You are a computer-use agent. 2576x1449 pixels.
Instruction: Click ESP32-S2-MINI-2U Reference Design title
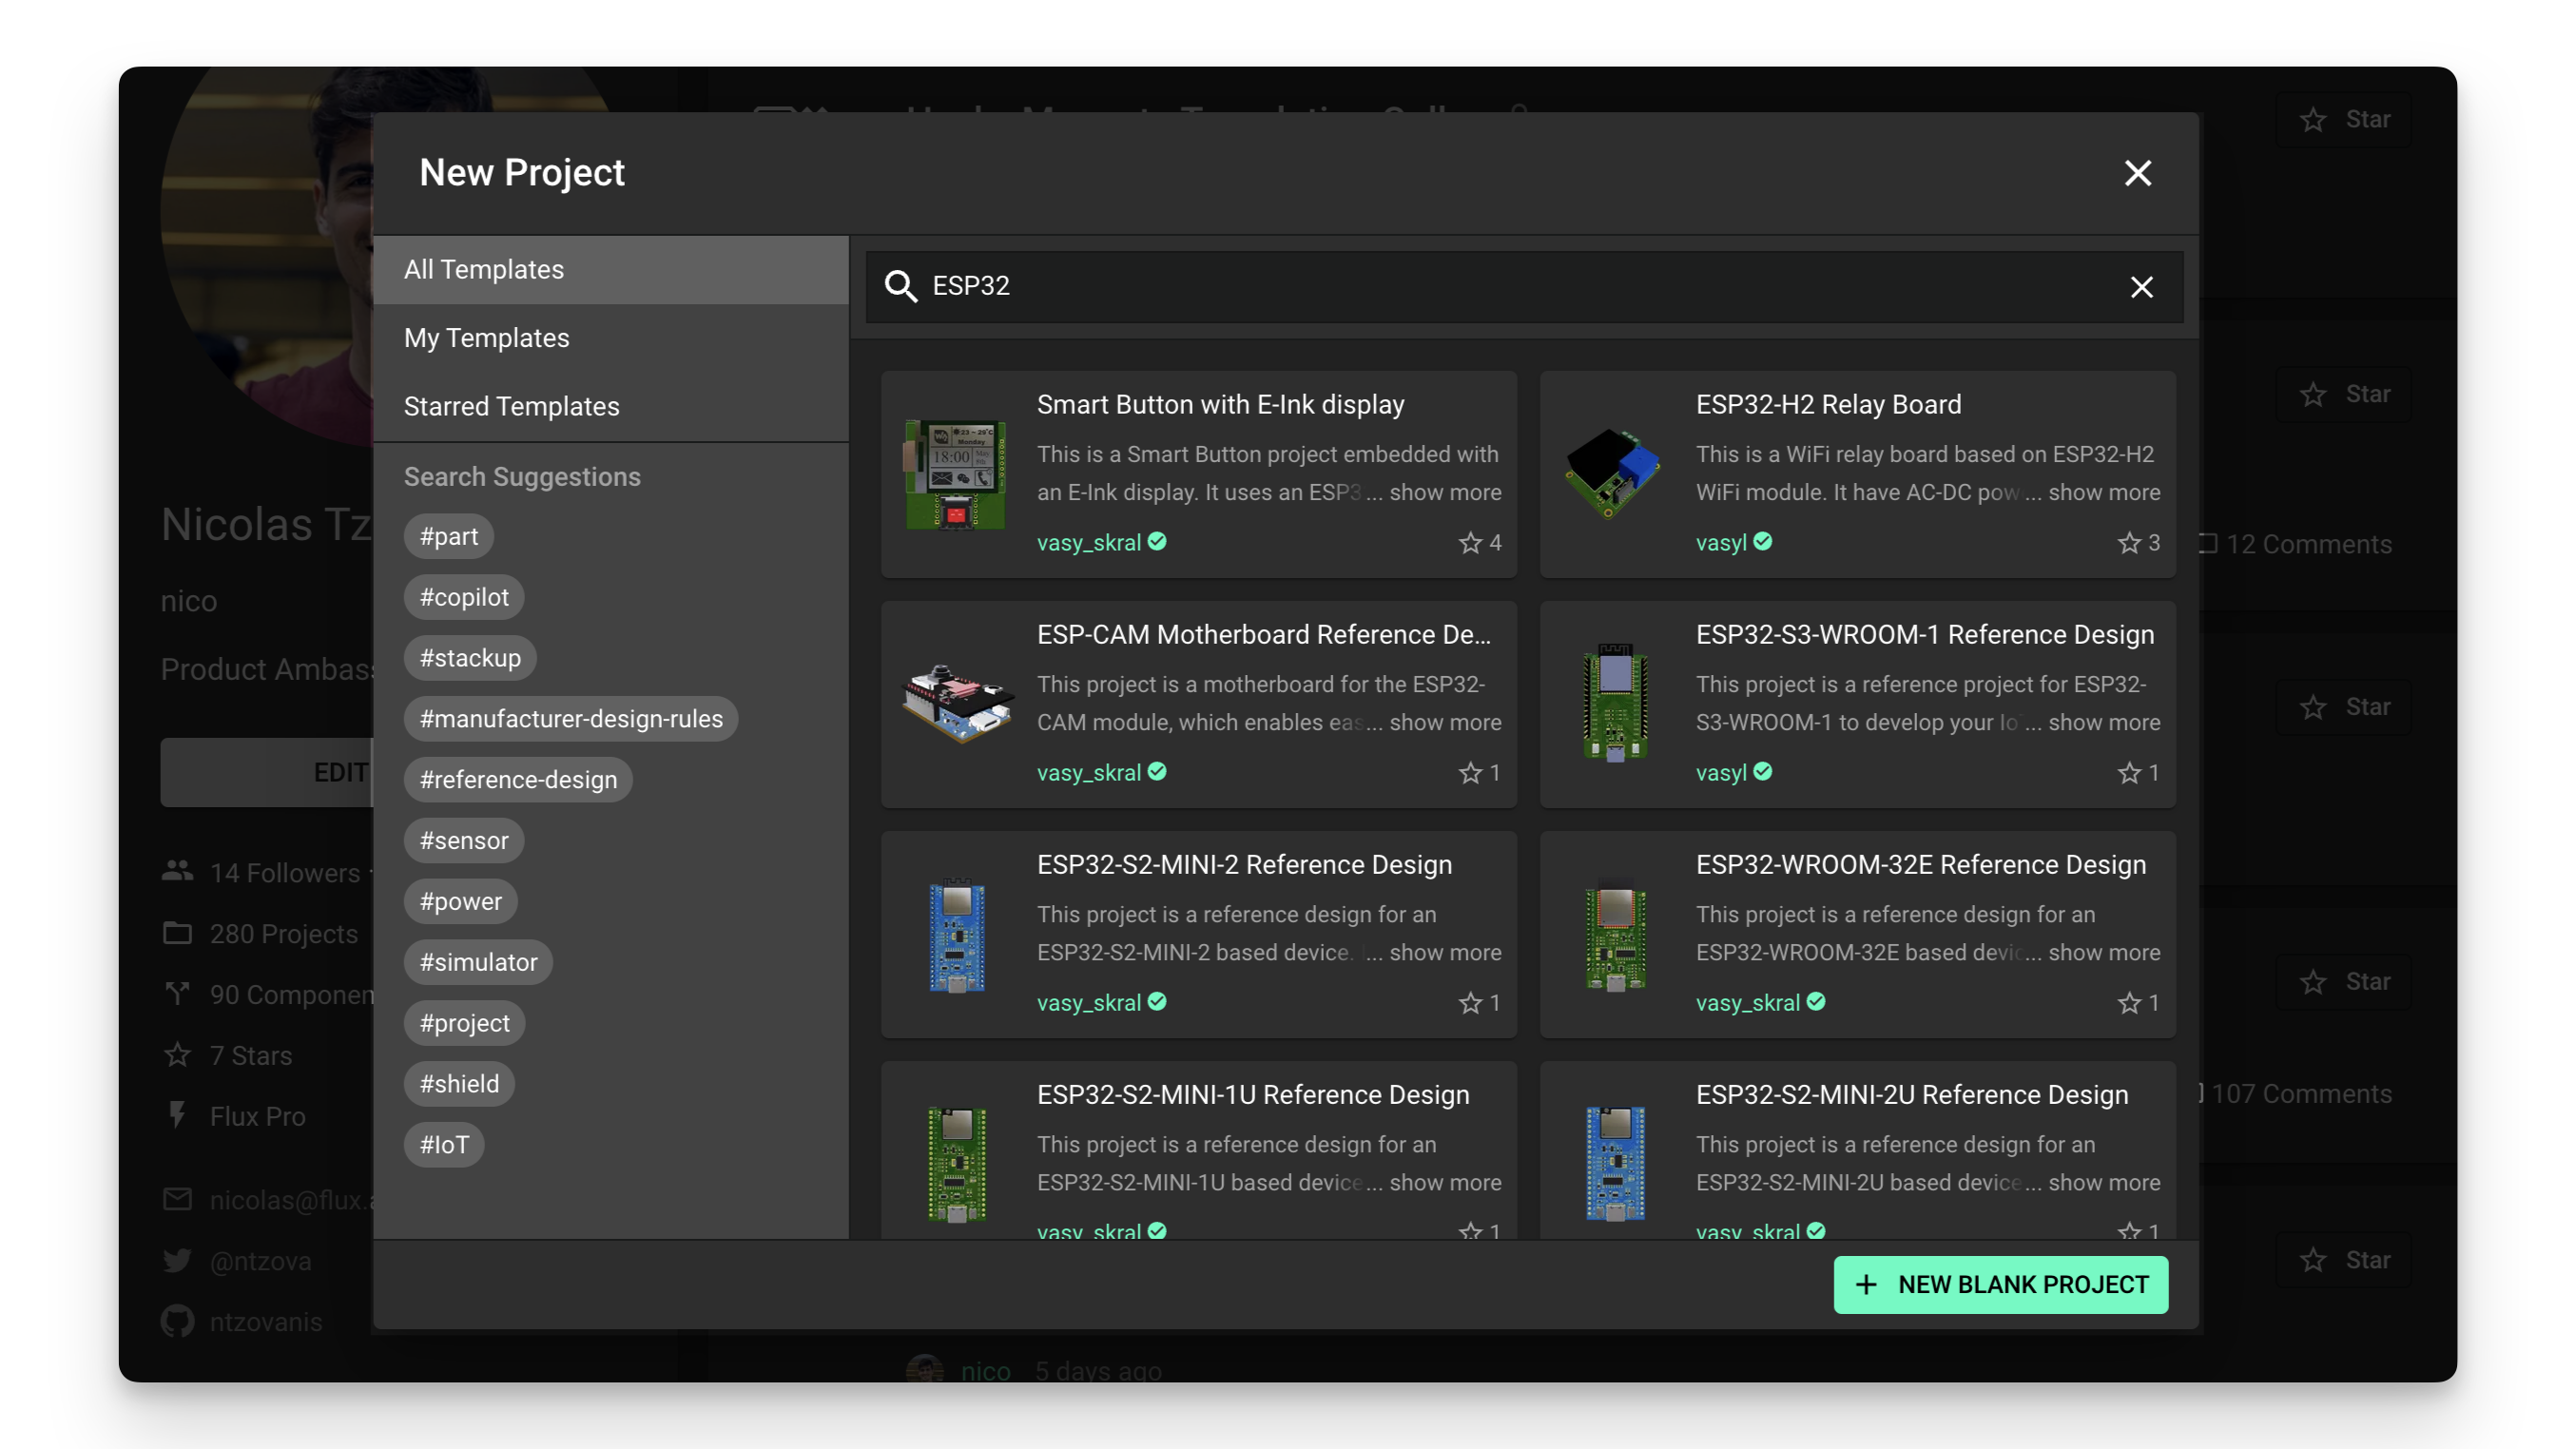(x=1911, y=1095)
